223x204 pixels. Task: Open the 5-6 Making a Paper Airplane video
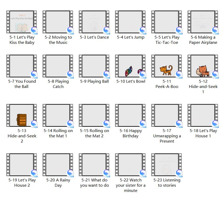[203, 22]
